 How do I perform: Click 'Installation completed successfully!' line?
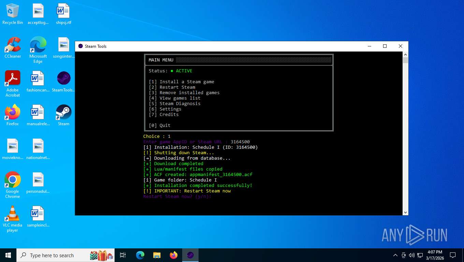(198, 185)
